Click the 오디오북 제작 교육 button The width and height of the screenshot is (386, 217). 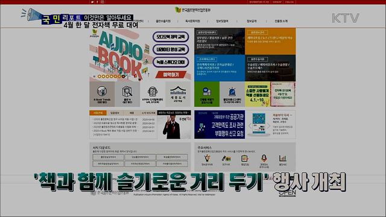[171, 37]
